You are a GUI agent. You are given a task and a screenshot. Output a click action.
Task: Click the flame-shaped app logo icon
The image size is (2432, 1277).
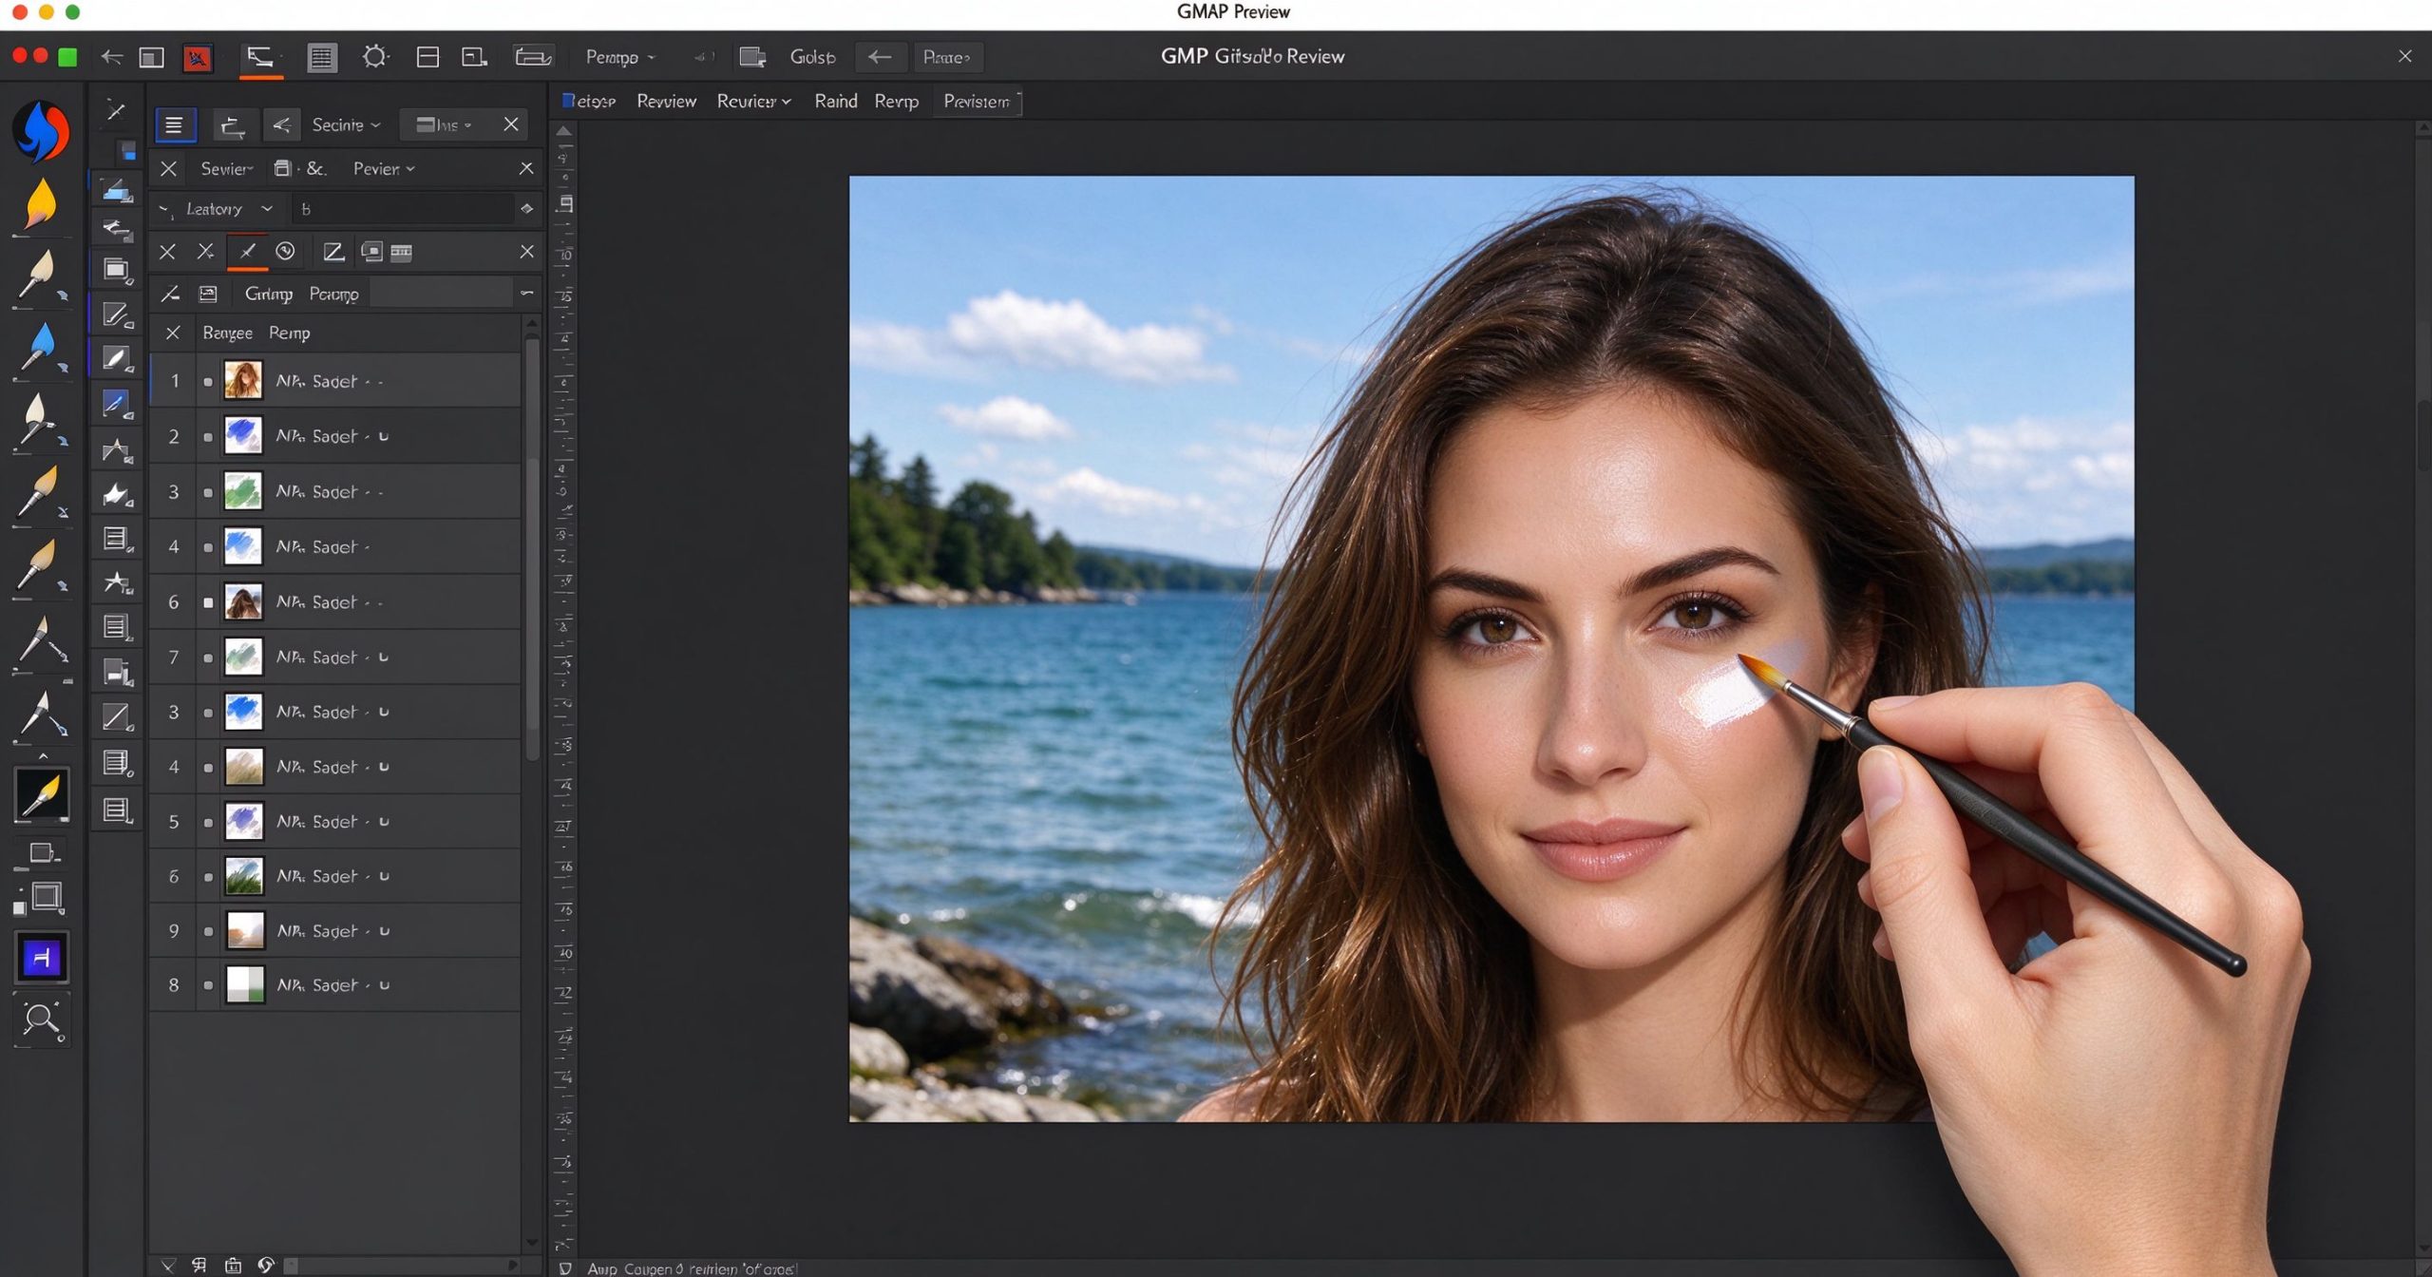coord(41,131)
